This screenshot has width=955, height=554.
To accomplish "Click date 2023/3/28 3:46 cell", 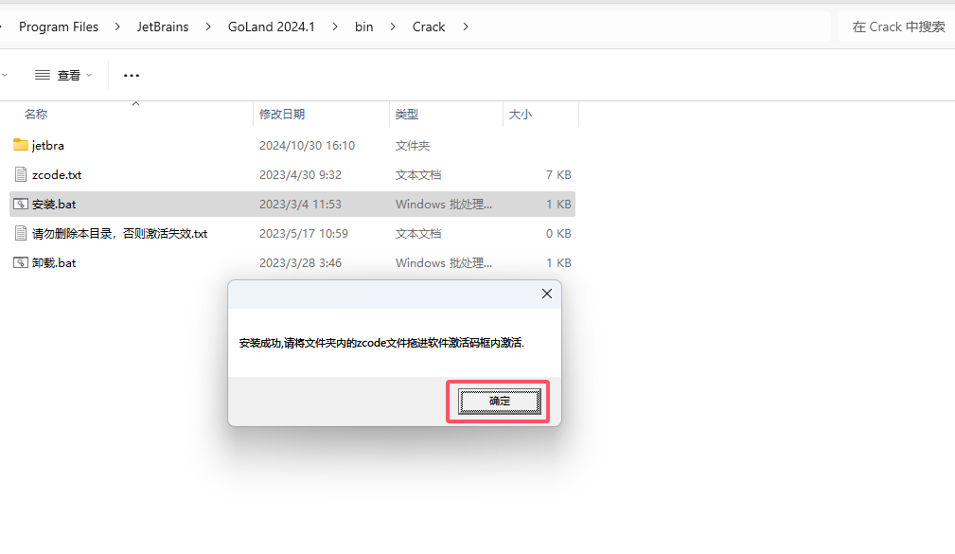I will click(x=300, y=262).
